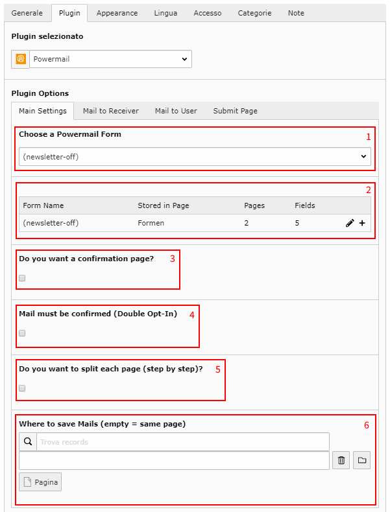Open the Generale tab
Image resolution: width=390 pixels, height=512 pixels.
click(x=27, y=13)
